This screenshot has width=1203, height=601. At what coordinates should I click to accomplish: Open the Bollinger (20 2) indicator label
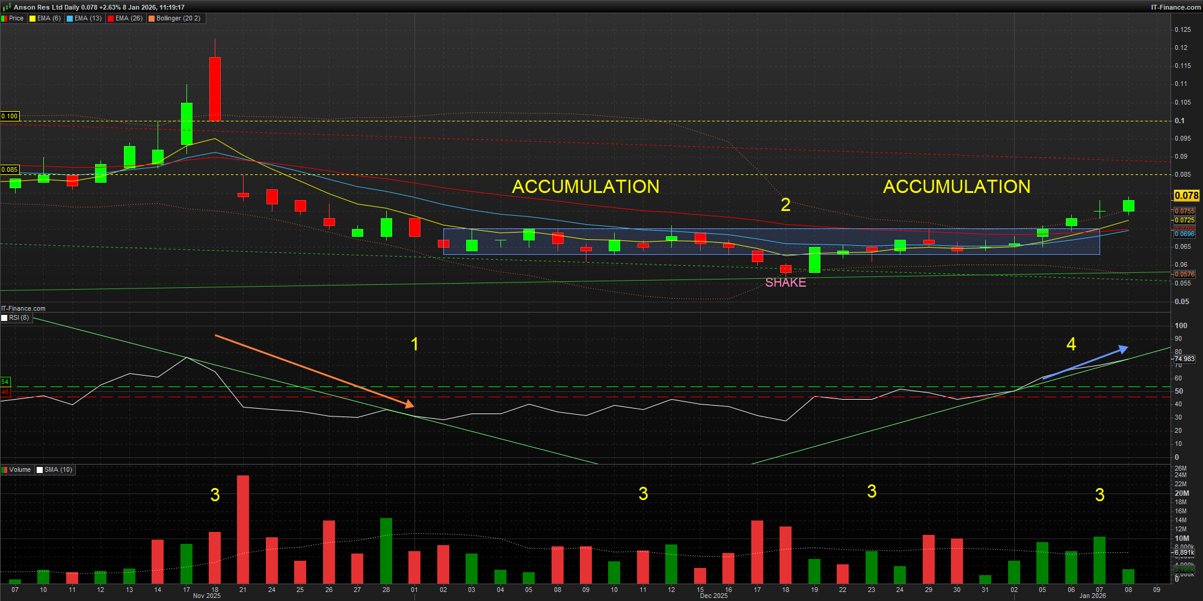point(178,19)
